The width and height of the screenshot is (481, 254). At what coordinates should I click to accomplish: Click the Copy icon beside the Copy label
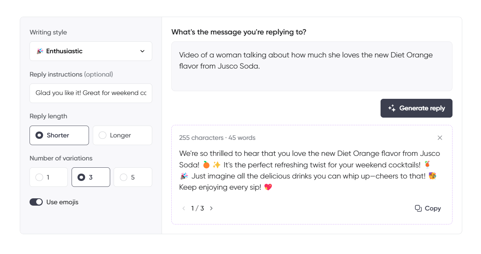click(x=418, y=208)
